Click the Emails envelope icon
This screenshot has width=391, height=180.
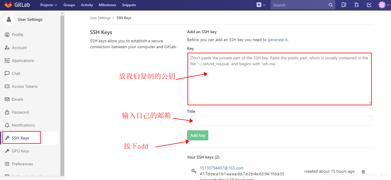click(7, 99)
